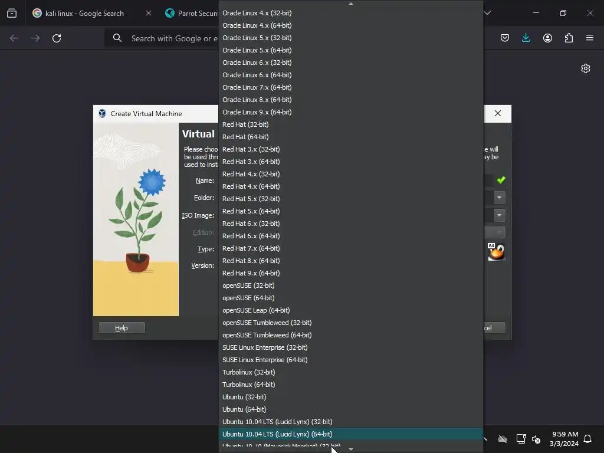
Task: Click the muted volume icon in tray
Action: (x=536, y=439)
